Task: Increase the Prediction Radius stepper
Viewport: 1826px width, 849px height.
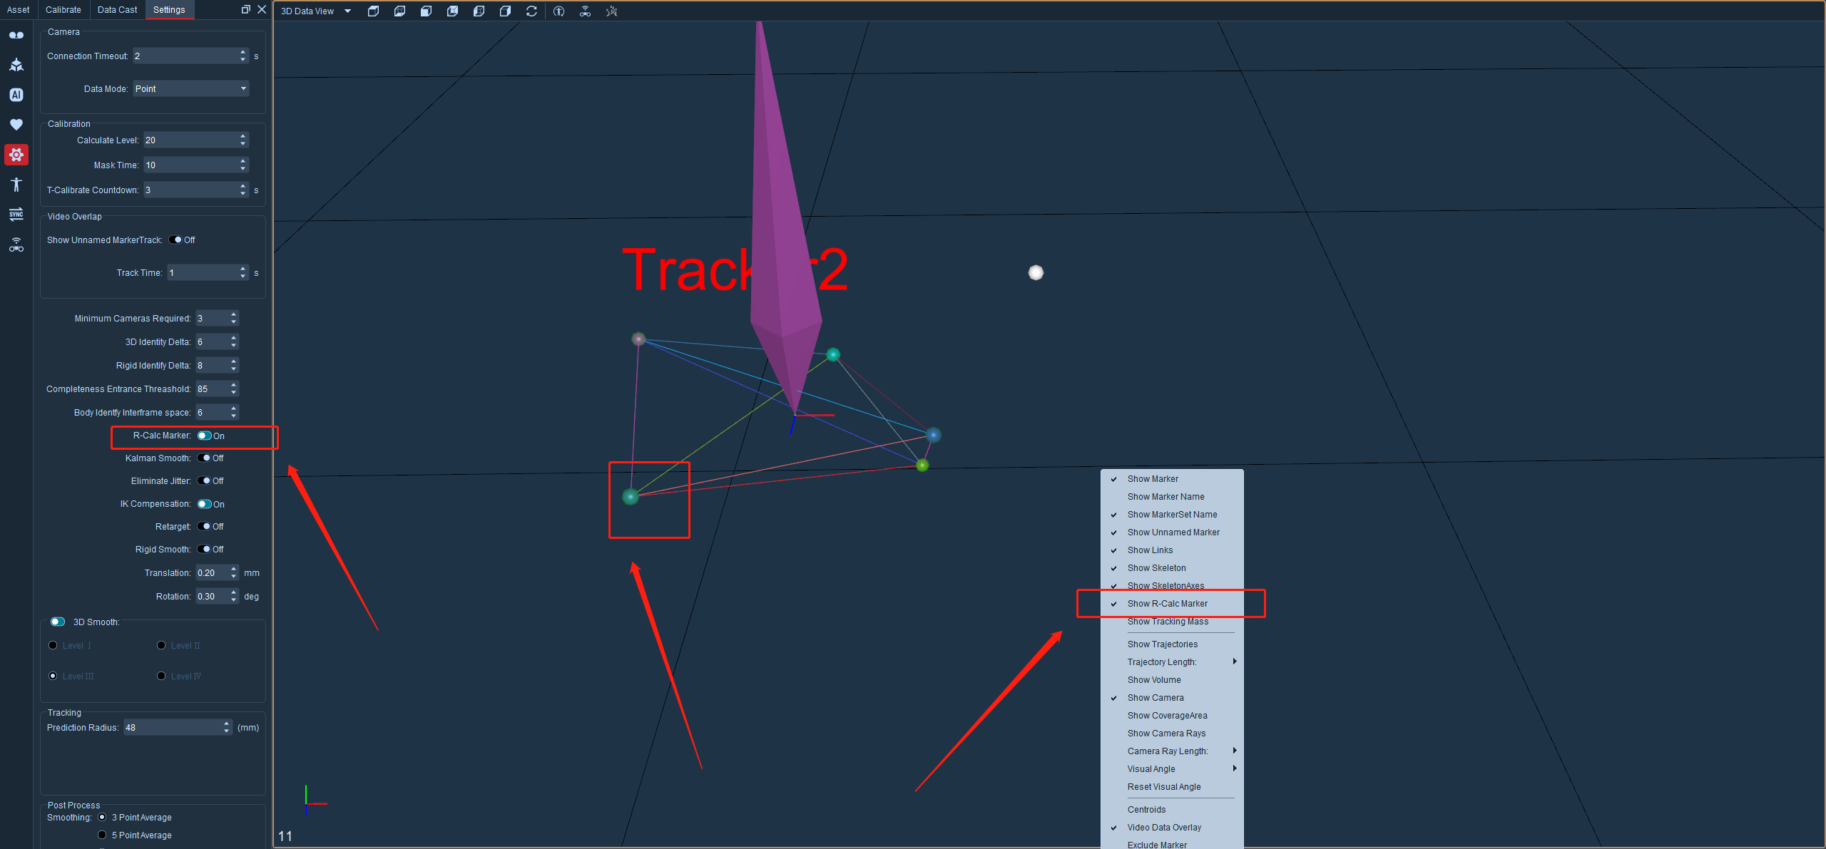Action: coord(227,724)
